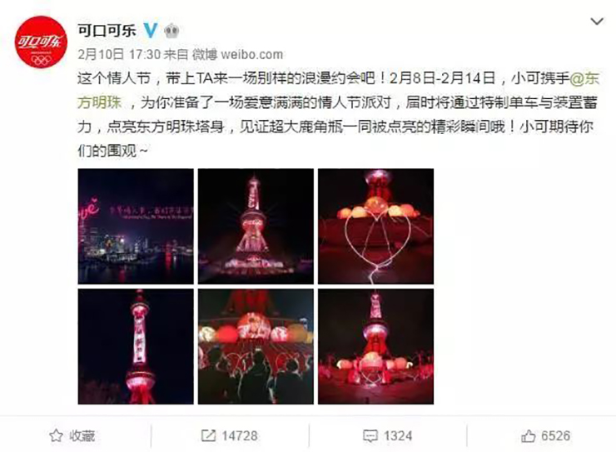Open comments via the 1324 bubble icon
The image size is (616, 452).
[x=370, y=436]
